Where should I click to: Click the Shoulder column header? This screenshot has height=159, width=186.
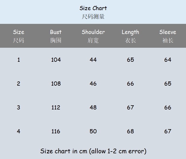point(93,32)
